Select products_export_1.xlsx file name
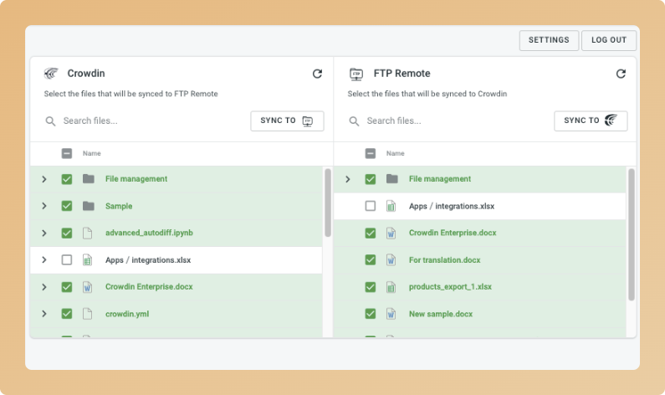Image resolution: width=665 pixels, height=395 pixels. click(450, 287)
